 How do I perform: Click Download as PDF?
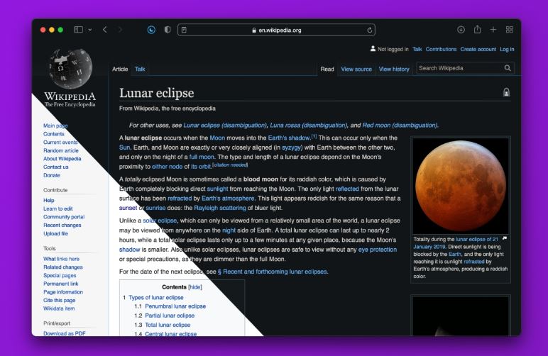(x=65, y=333)
